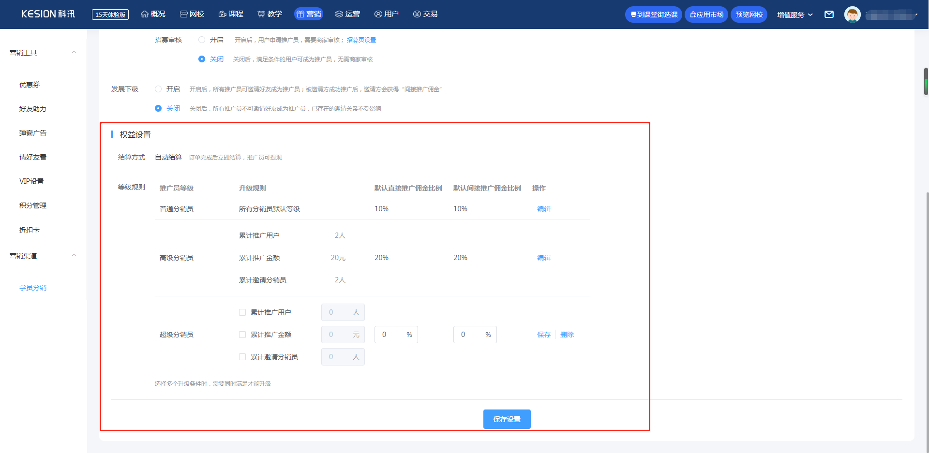Edit the 高级分销员 level row
The width and height of the screenshot is (929, 453).
pyautogui.click(x=544, y=258)
